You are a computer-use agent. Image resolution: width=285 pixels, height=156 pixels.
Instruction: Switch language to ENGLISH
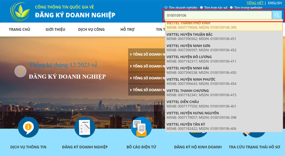[x=275, y=3]
